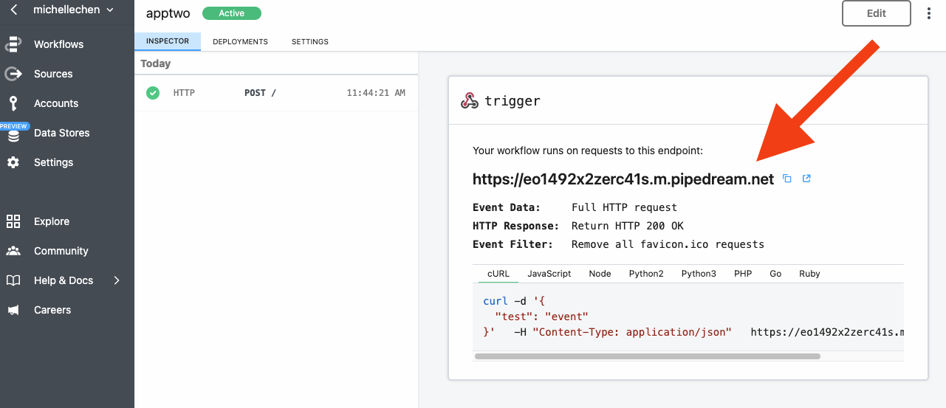This screenshot has width=946, height=408.
Task: Open endpoint URL in new tab icon
Action: click(806, 179)
